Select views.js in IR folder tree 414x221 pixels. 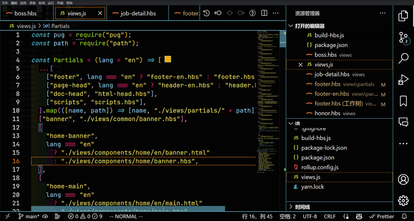click(x=339, y=177)
